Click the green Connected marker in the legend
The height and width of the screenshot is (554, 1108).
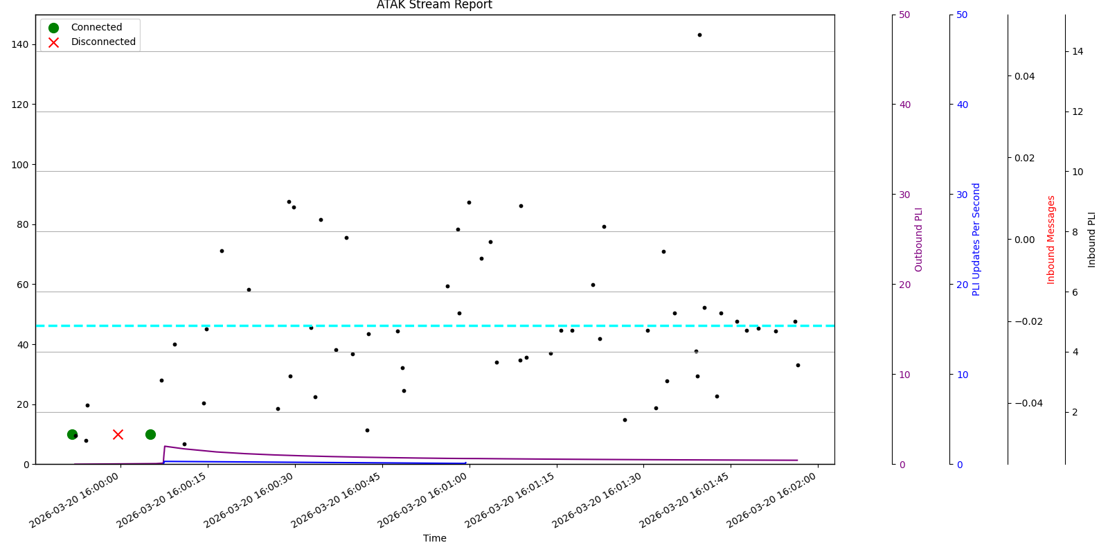(x=53, y=28)
